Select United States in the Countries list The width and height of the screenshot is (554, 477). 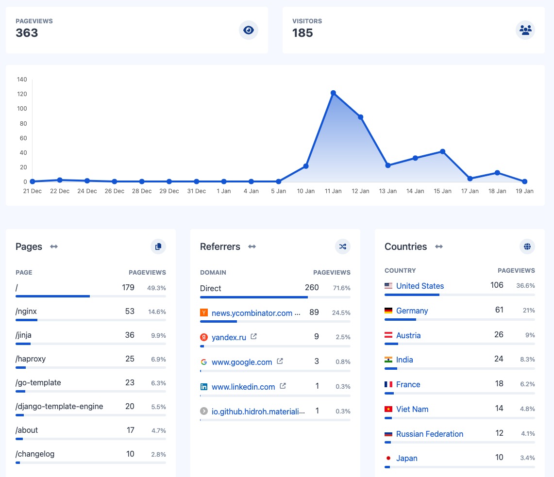pos(420,286)
